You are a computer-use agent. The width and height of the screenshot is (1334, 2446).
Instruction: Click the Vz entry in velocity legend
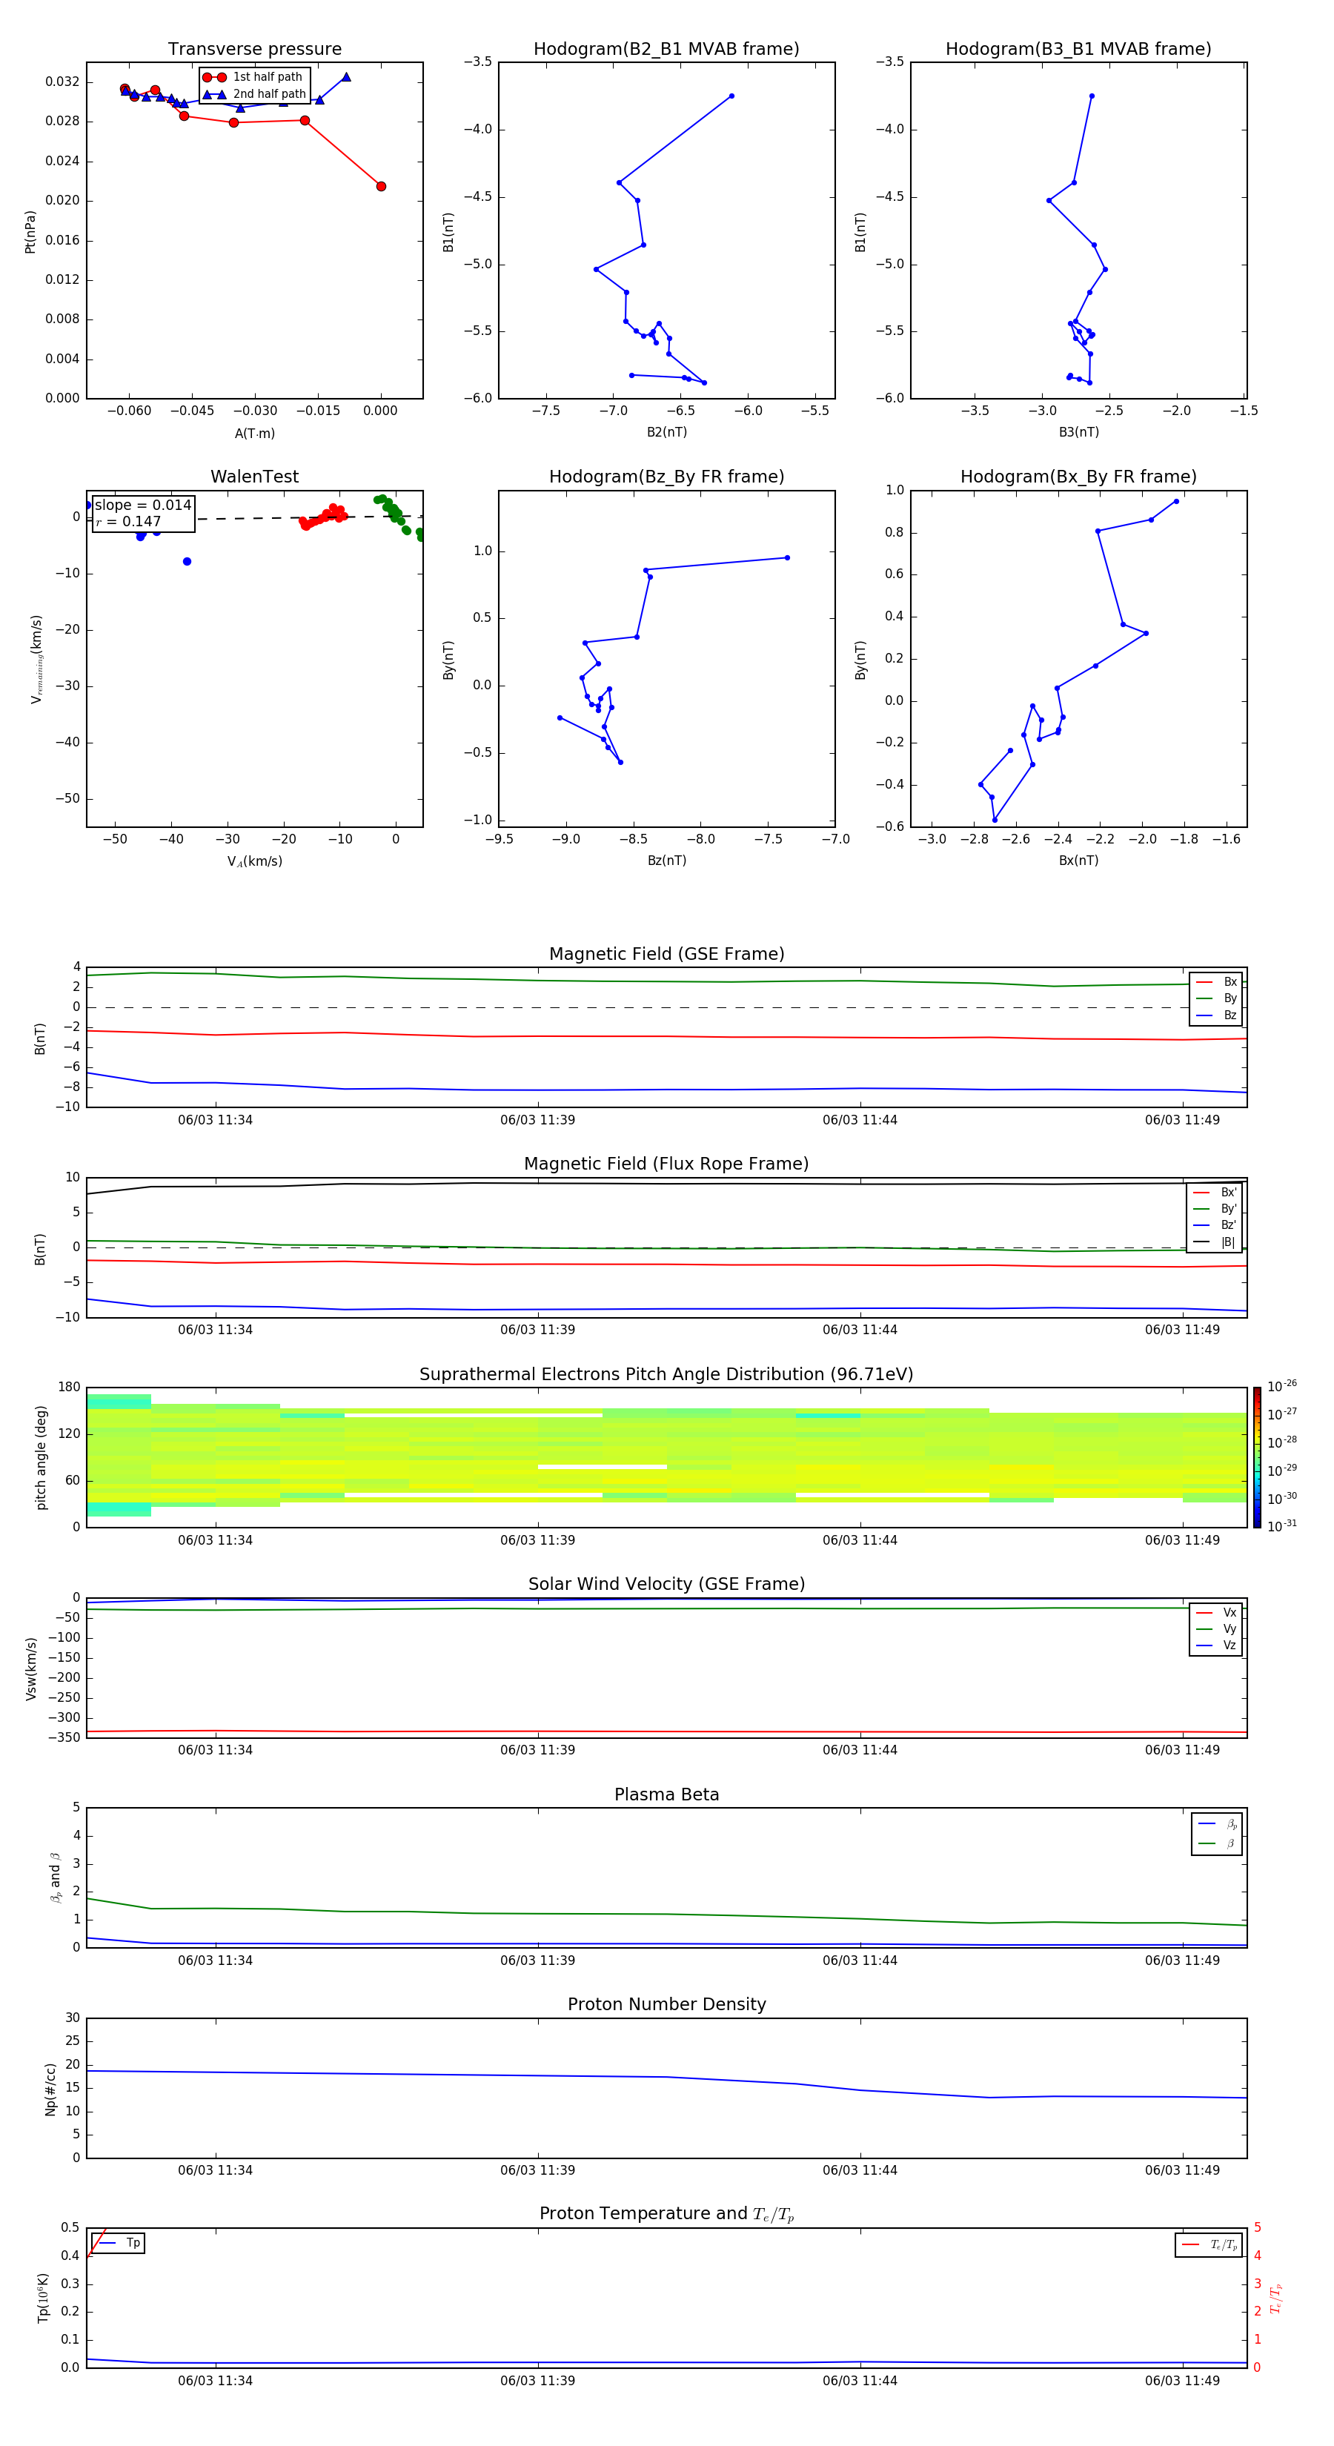(x=1216, y=1645)
